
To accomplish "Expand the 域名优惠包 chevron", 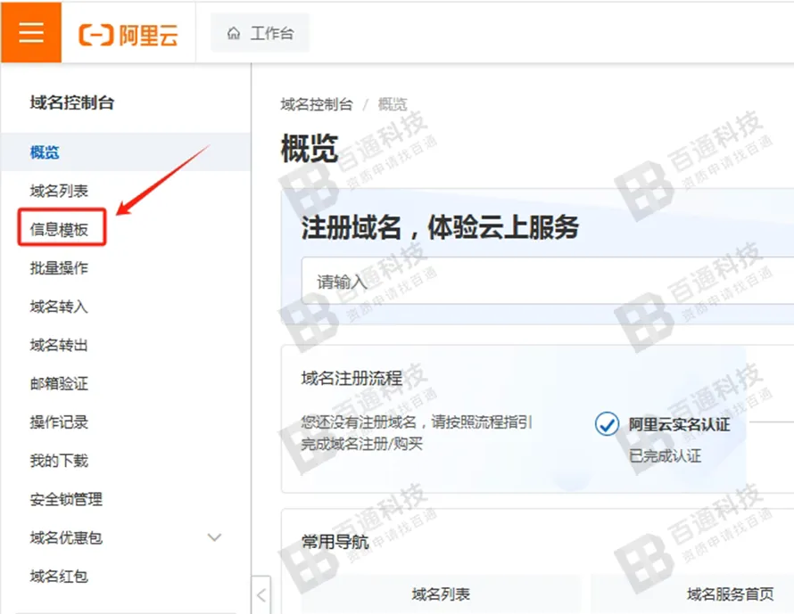I will point(215,537).
